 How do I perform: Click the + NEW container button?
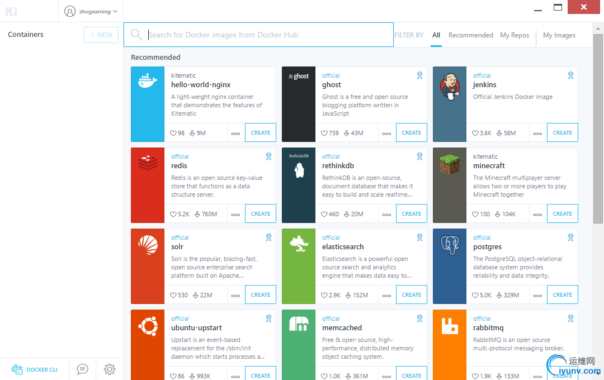[x=101, y=35]
